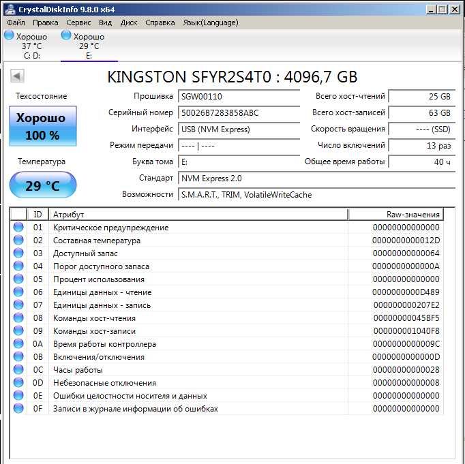Select the attribute text Часы работы
Image resolution: width=465 pixels, height=464 pixels.
78,370
